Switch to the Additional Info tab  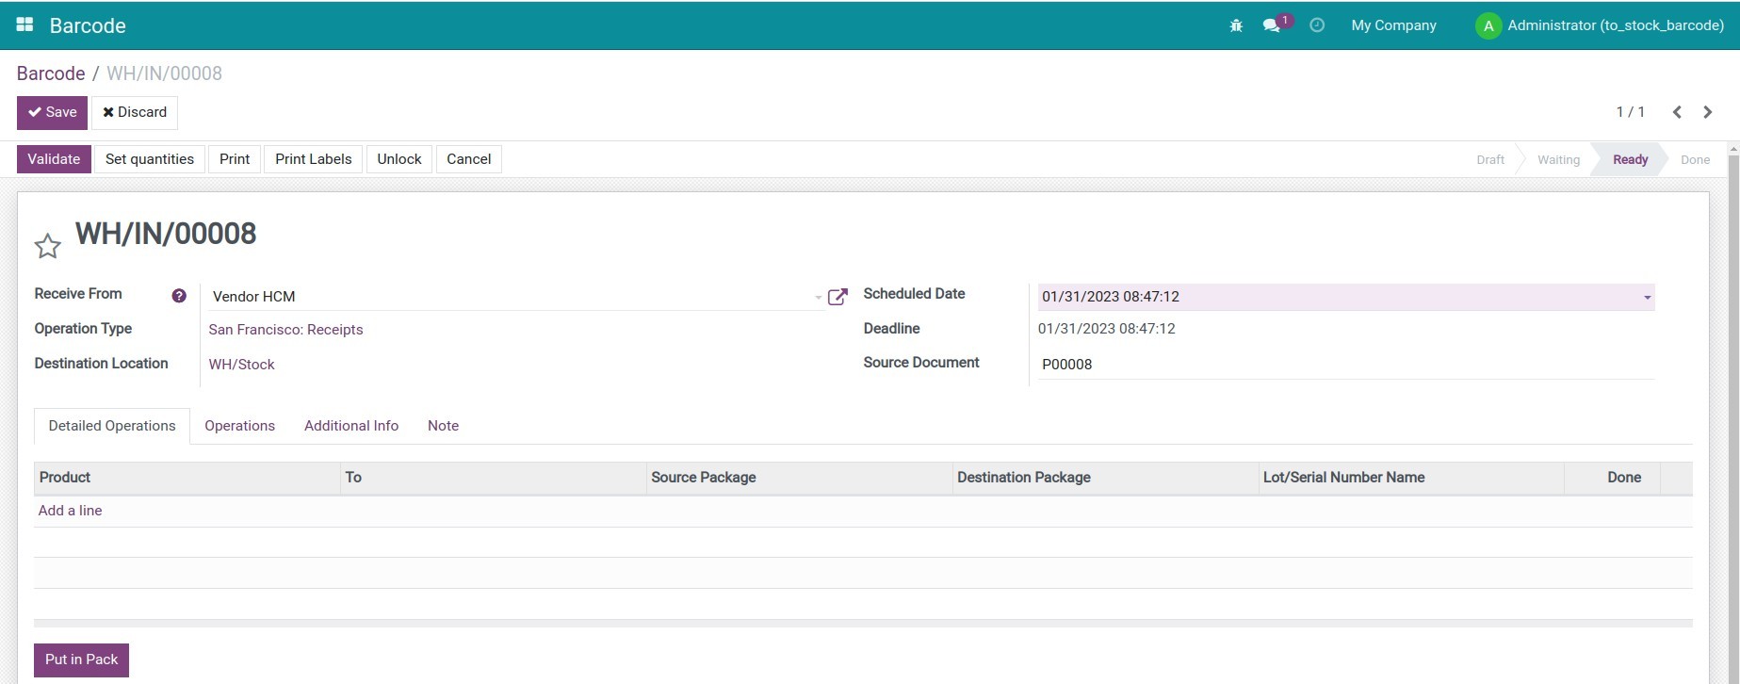pyautogui.click(x=350, y=426)
